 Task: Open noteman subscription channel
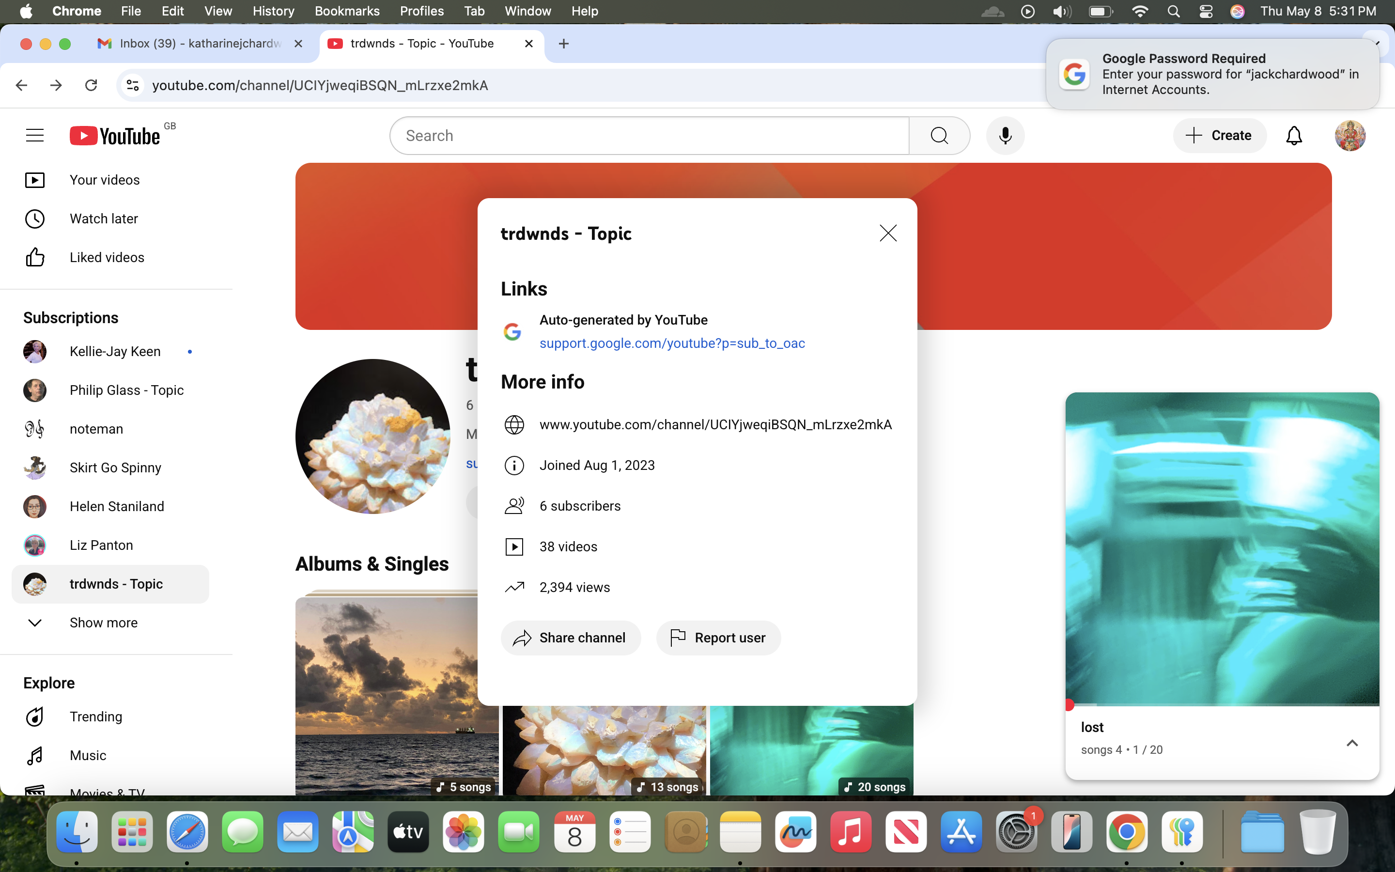110,429
